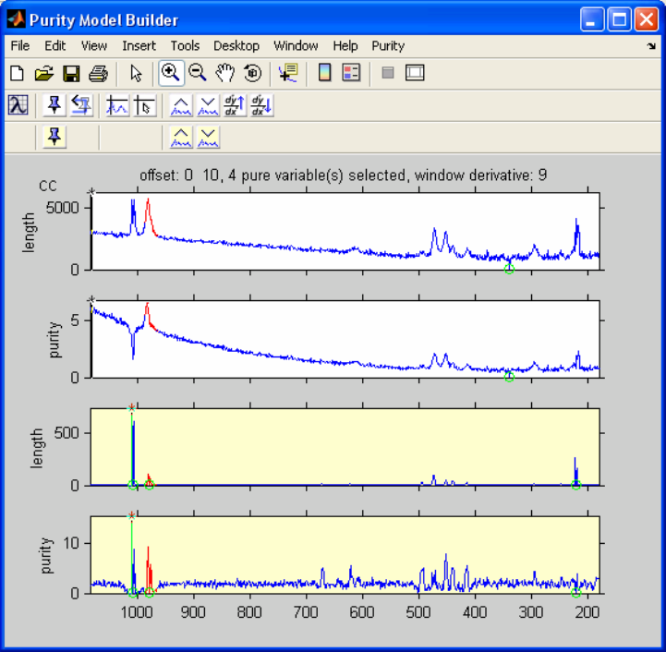Open the Insert menu

click(x=138, y=45)
